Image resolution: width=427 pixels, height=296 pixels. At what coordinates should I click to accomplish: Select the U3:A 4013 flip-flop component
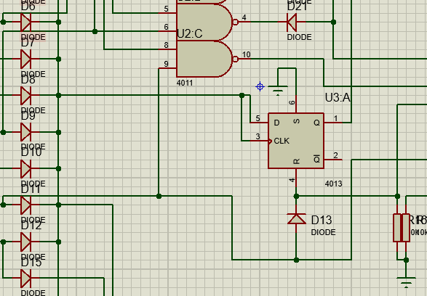click(296, 141)
